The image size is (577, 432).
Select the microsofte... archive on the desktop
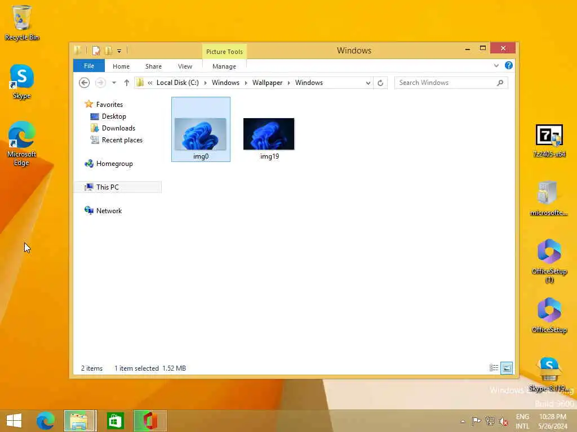point(549,199)
